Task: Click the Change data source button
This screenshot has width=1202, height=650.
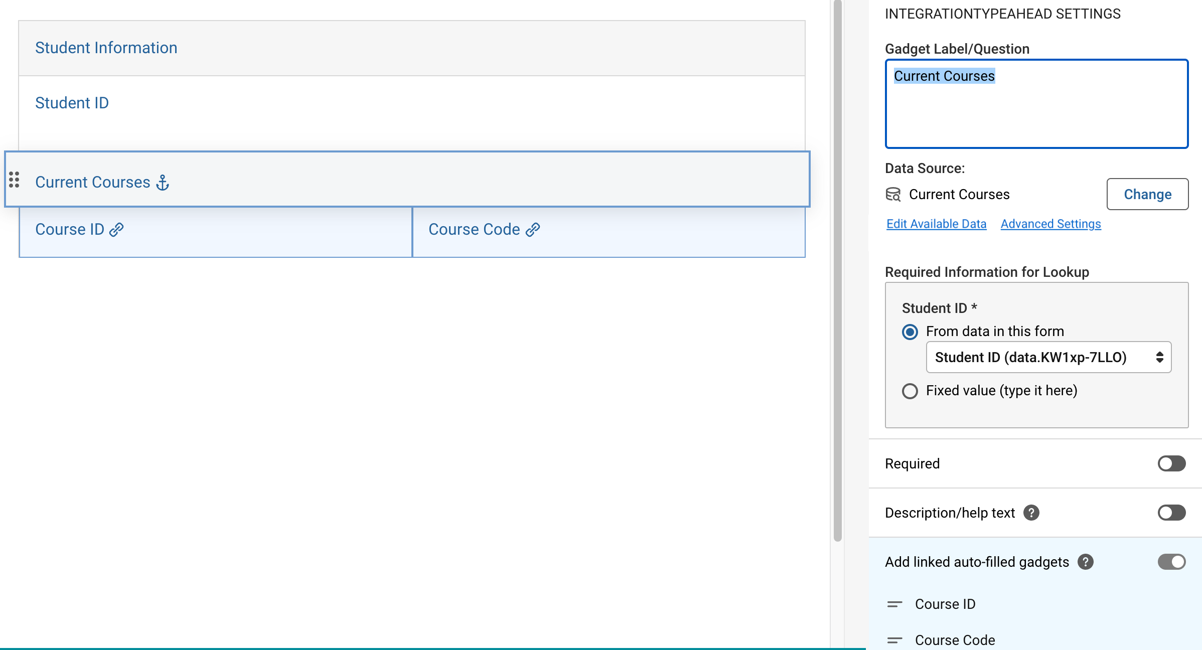Action: (1147, 194)
